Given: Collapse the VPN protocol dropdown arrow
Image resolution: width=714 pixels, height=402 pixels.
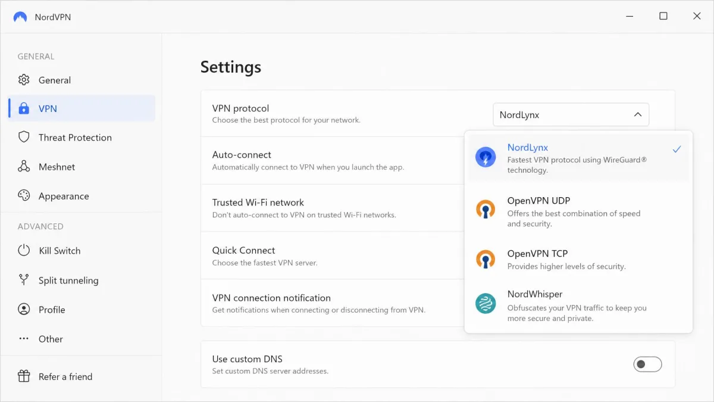Looking at the screenshot, I should point(637,114).
